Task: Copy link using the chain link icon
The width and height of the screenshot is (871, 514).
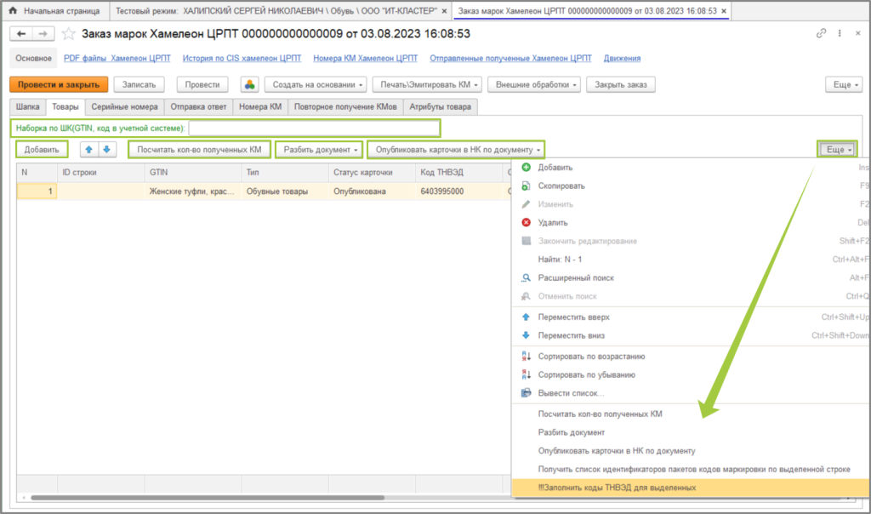Action: coord(821,33)
